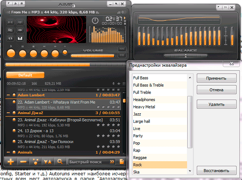The height and width of the screenshot is (180, 242).
Task: Click the power icon near timer
Action: point(95,21)
